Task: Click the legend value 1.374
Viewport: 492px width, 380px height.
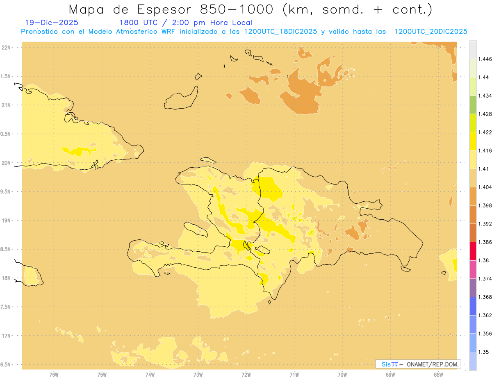Action: 485,279
